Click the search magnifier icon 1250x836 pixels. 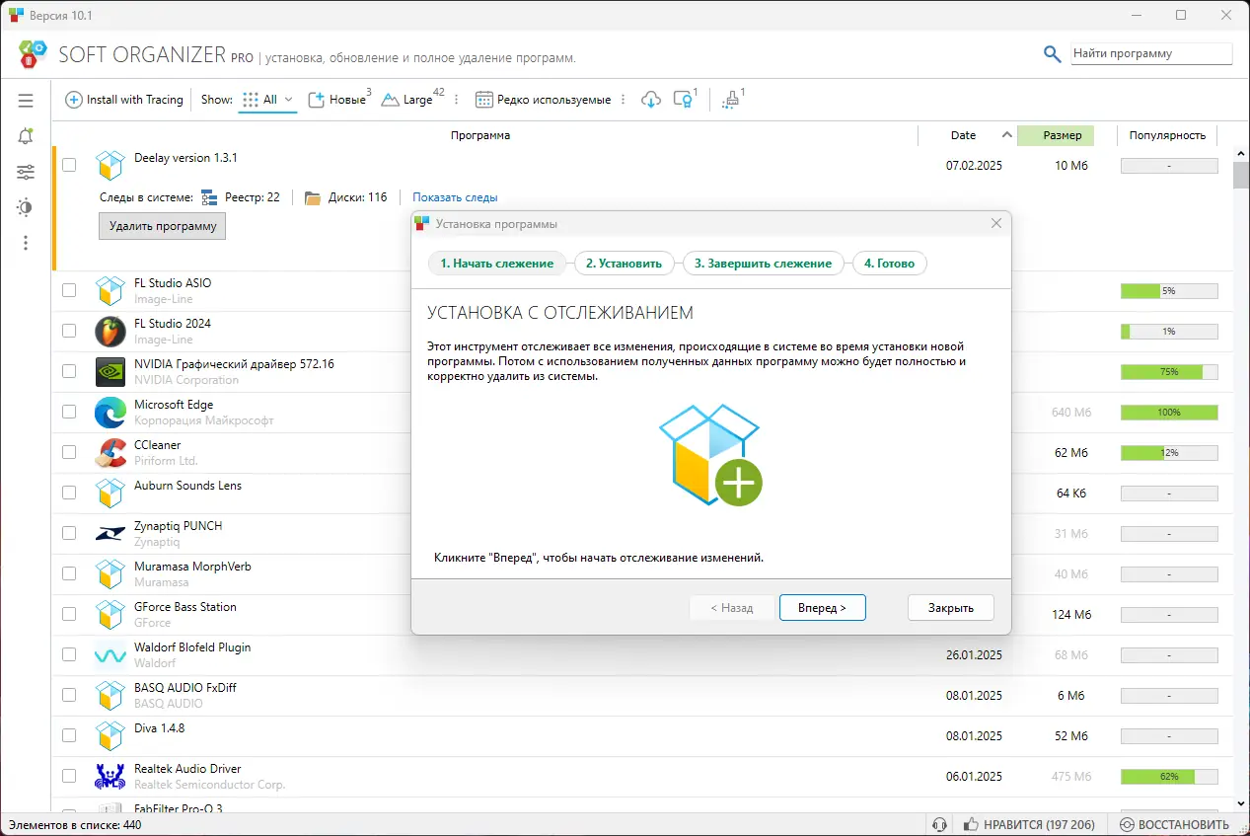coord(1053,53)
